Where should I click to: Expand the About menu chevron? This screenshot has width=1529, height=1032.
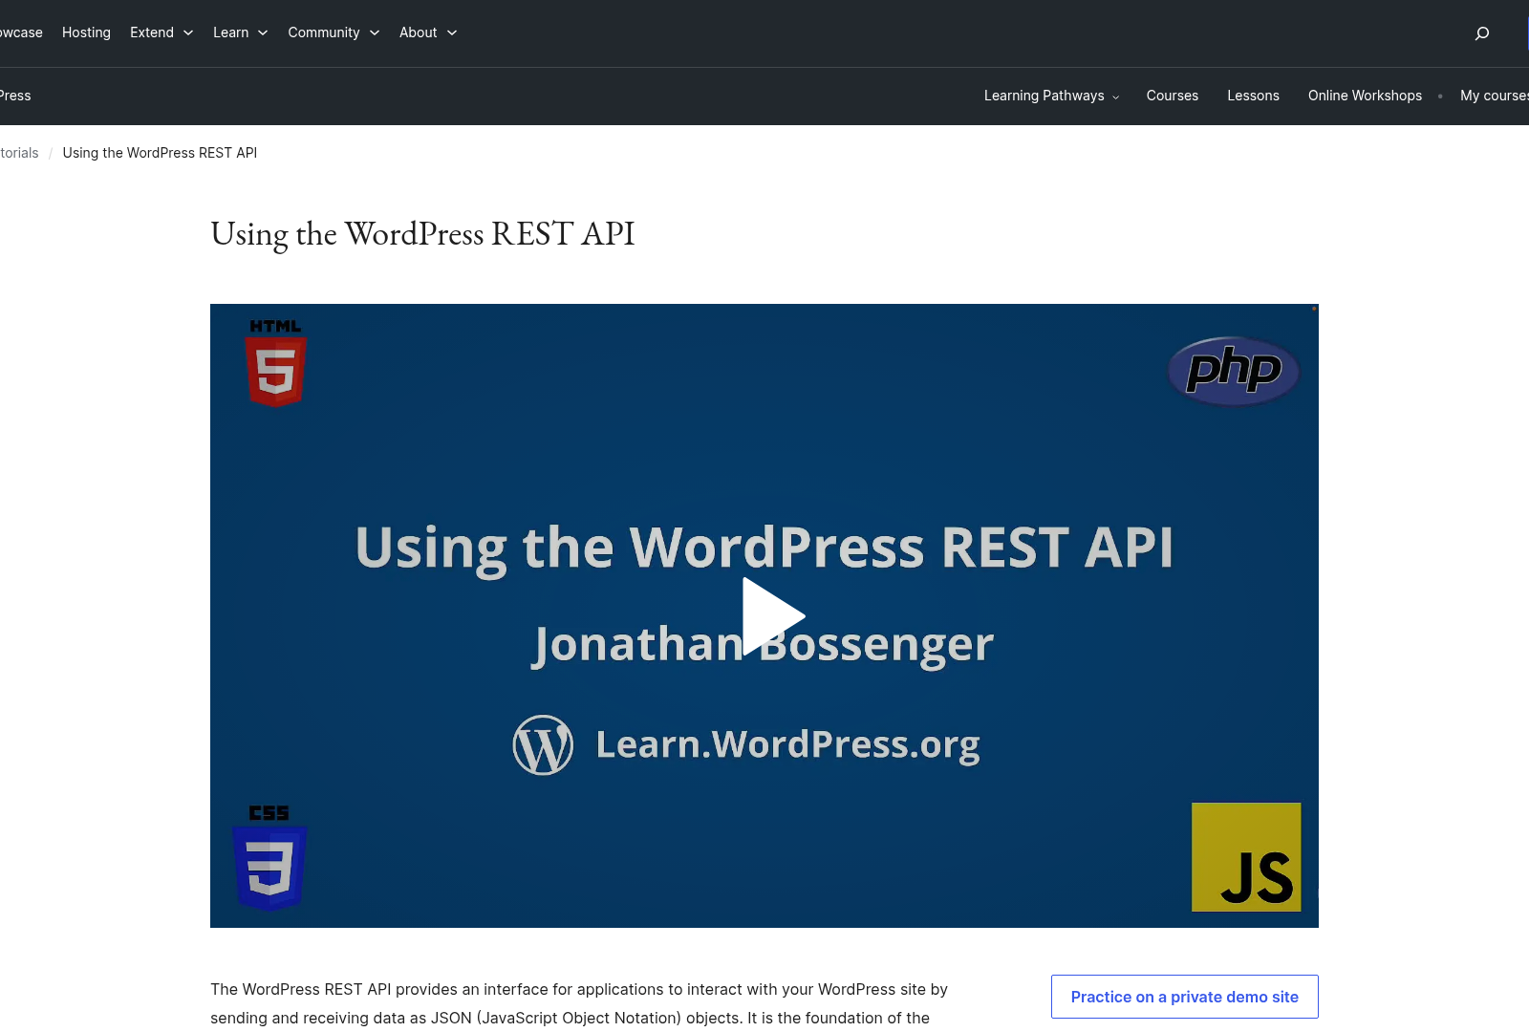[x=452, y=32]
